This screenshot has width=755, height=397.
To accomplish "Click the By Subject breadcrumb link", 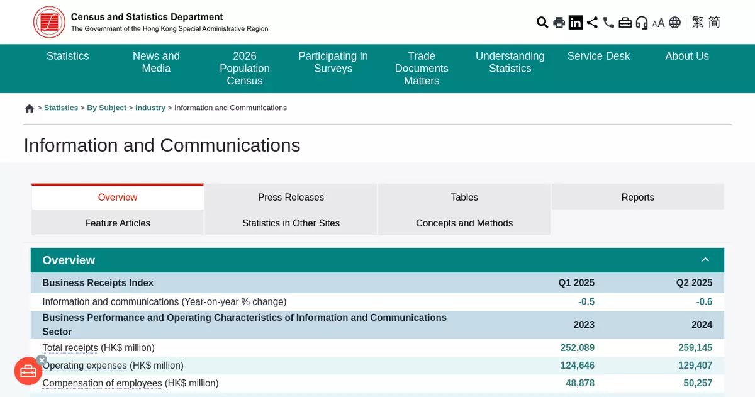I will click(x=106, y=108).
